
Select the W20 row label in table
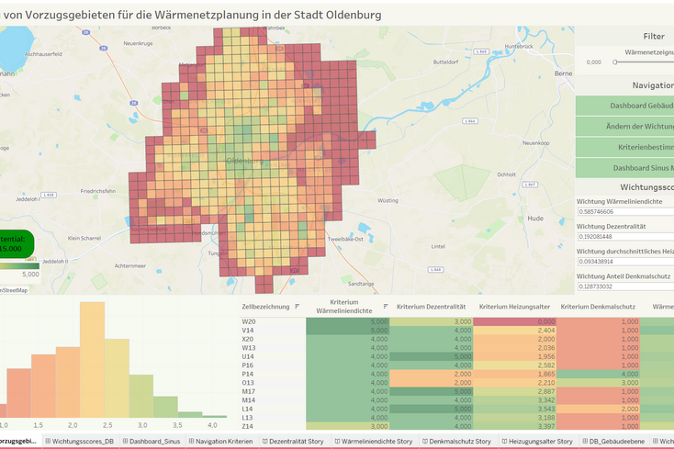click(x=249, y=321)
